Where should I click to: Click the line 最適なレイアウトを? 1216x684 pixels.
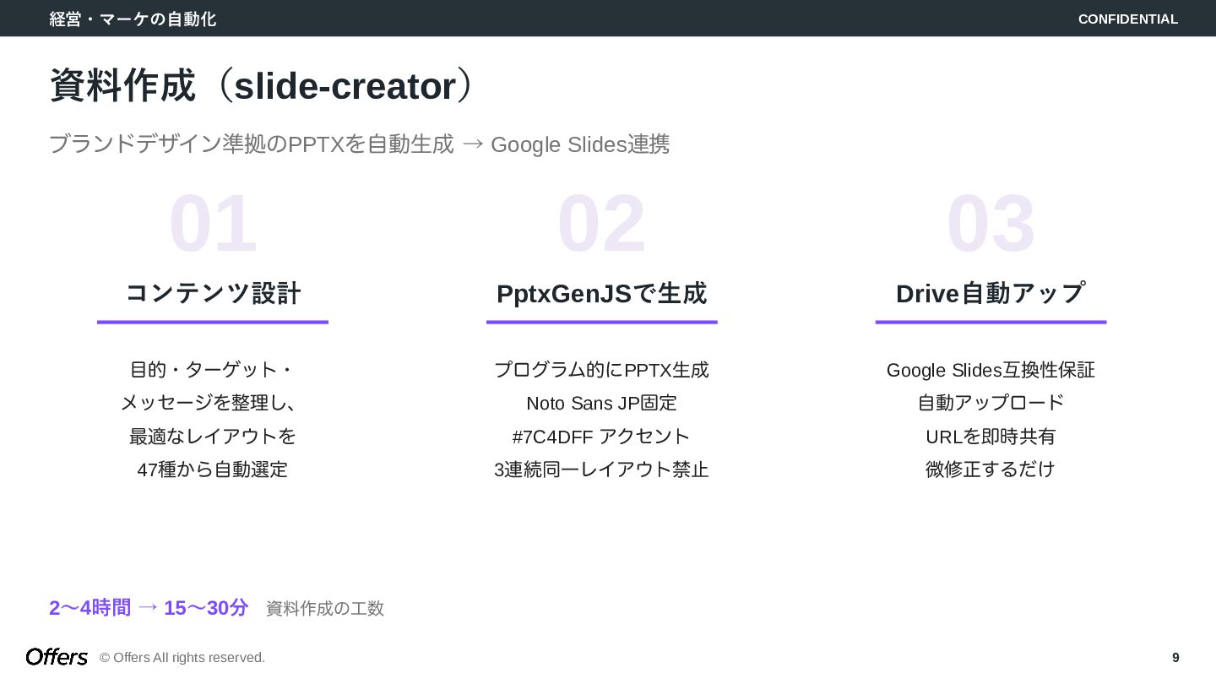(x=213, y=436)
